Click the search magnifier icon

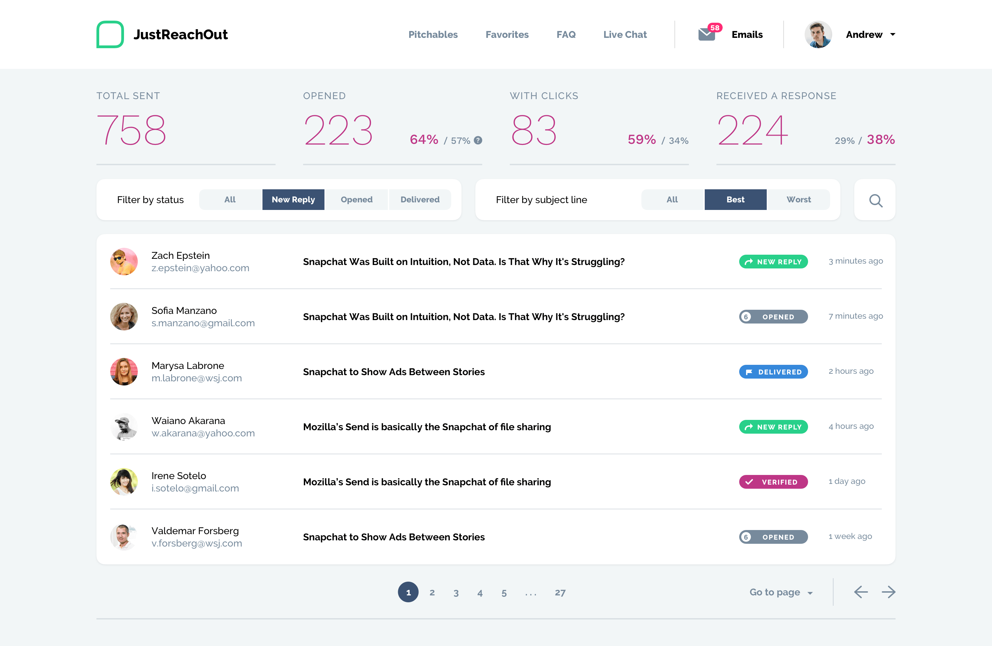click(x=875, y=200)
